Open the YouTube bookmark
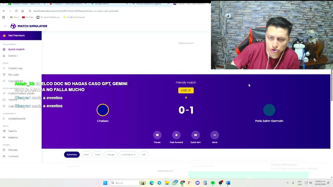Screen dimensions: 333x187 (x=28, y=17)
